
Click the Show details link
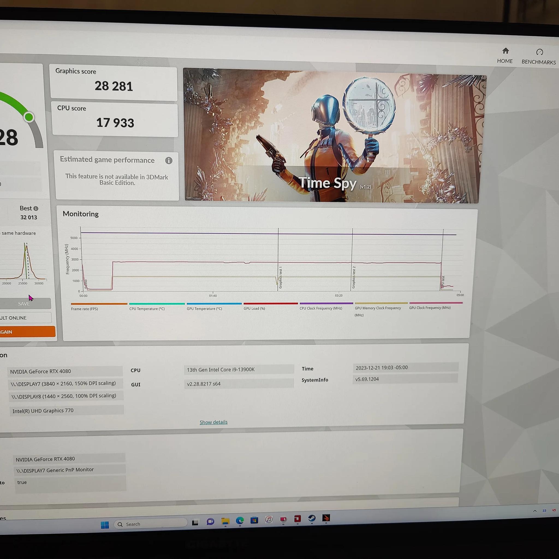click(213, 422)
